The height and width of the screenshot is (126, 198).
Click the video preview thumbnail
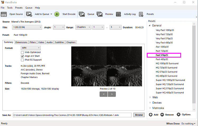(107, 67)
